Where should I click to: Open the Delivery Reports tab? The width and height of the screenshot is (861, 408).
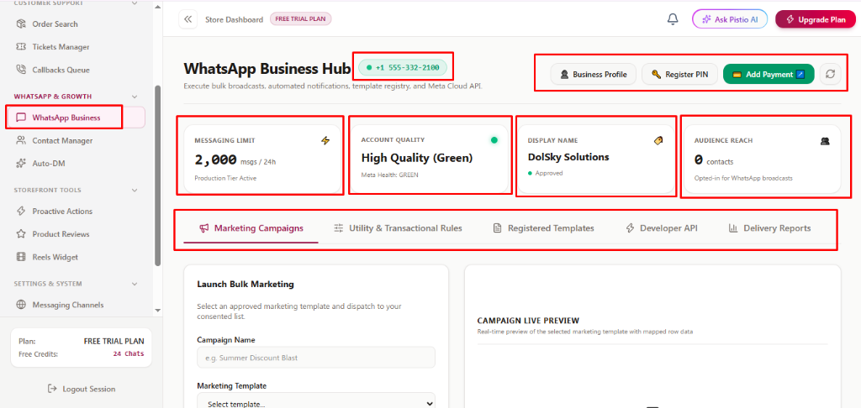coord(770,228)
